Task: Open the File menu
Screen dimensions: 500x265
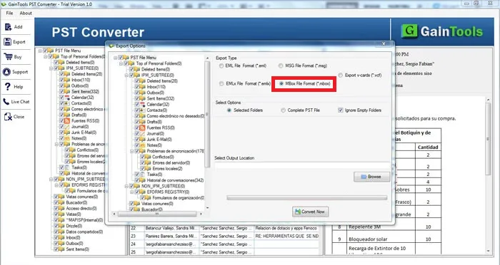Action: (9, 13)
